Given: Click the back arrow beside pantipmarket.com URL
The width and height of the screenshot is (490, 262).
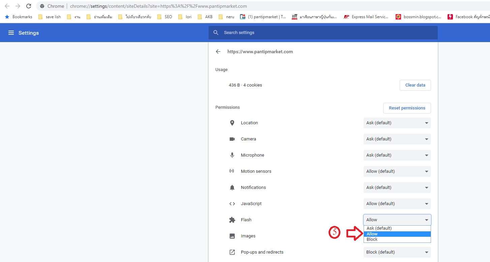Looking at the screenshot, I should (218, 52).
